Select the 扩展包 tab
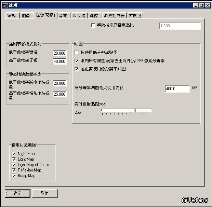Screen dimensions: 212x207 click(x=135, y=15)
